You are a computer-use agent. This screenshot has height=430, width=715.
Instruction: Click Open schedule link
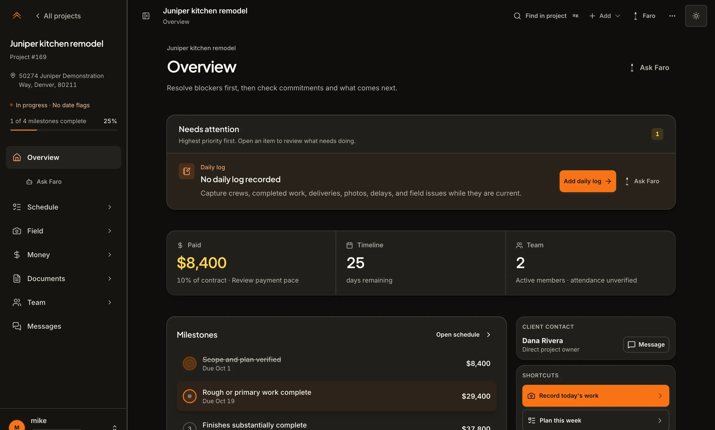[x=463, y=335]
